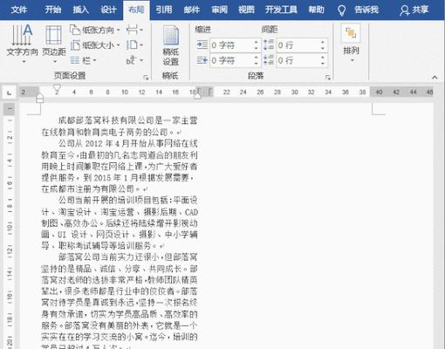Open the Margins (页边距) menu
The image size is (445, 349).
[x=54, y=44]
